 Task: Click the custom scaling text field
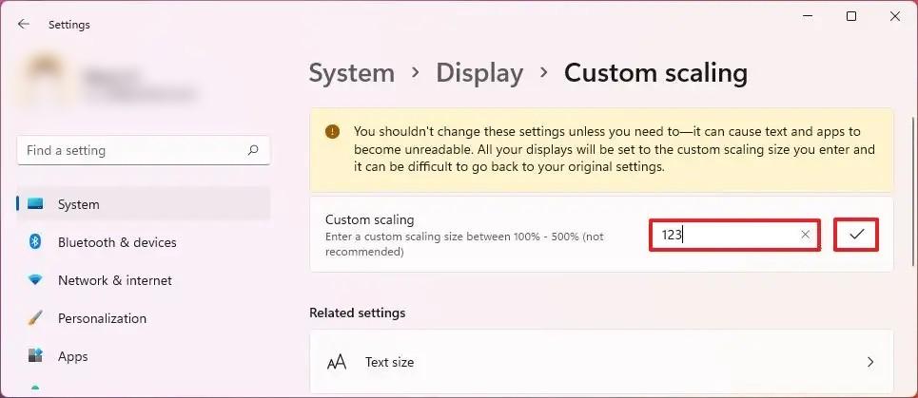[723, 235]
